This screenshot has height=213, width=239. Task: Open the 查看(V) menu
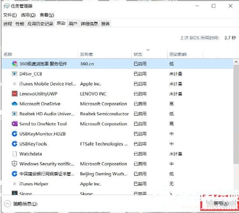pos(47,15)
